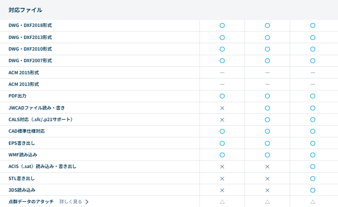Screen dimensions: 338x207
Task: Click the first-column dash in ACM 2015形式 row
Action: (x=222, y=73)
